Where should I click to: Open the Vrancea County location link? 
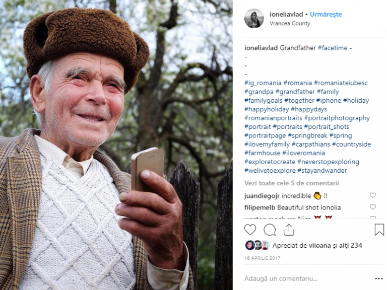[290, 24]
